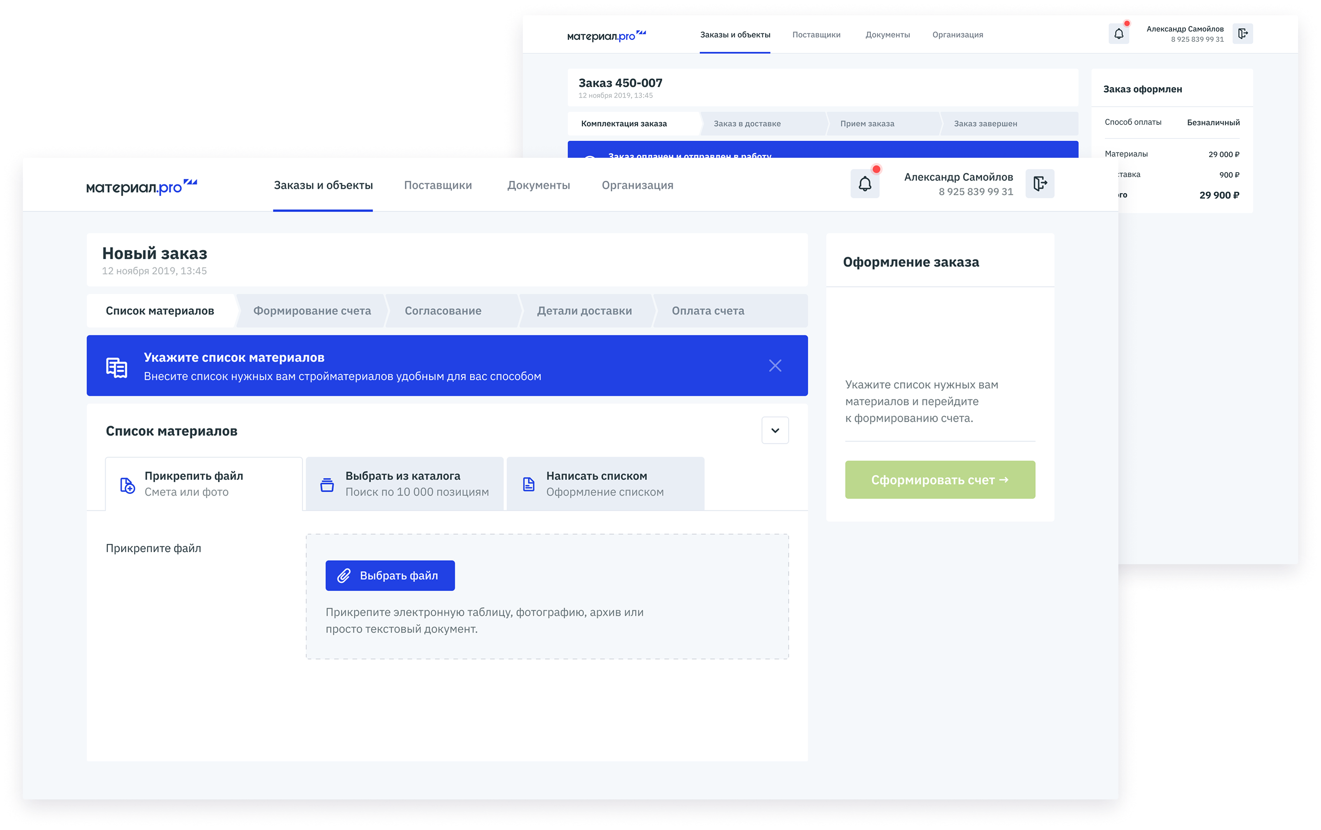Screen dimensions: 1321x830
Task: Click the Выбрать файл button
Action: pyautogui.click(x=390, y=576)
